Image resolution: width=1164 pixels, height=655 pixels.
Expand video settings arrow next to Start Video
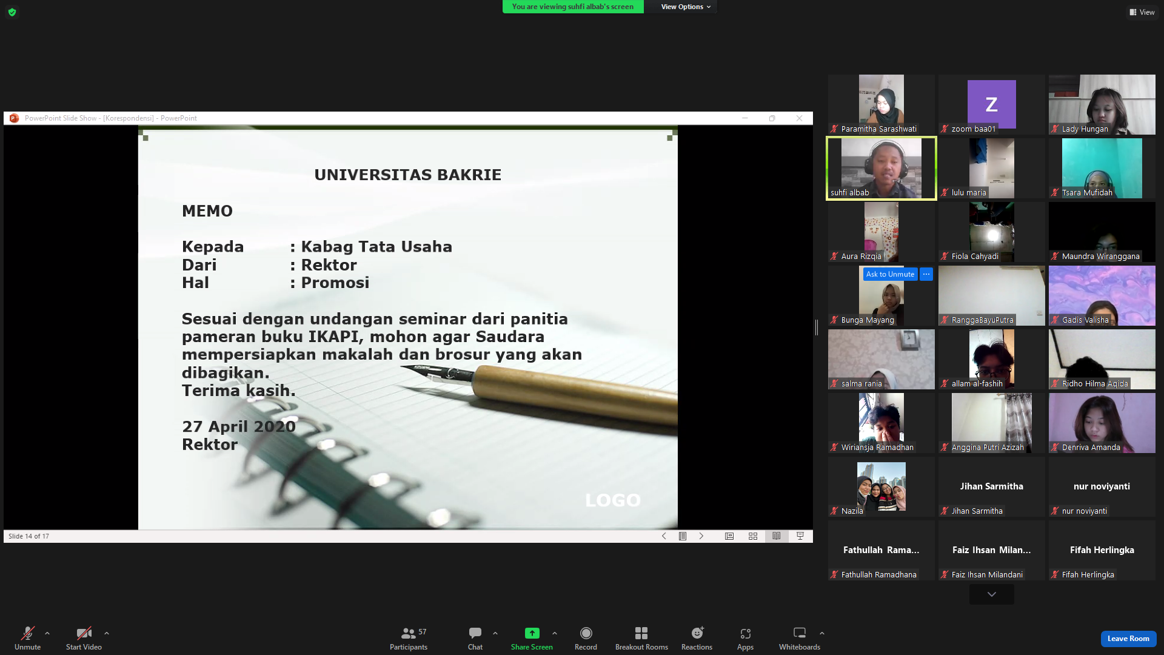click(x=107, y=633)
